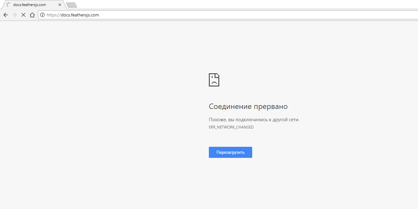This screenshot has height=209, width=418.
Task: Go back with the left arrow button
Action: (6, 15)
